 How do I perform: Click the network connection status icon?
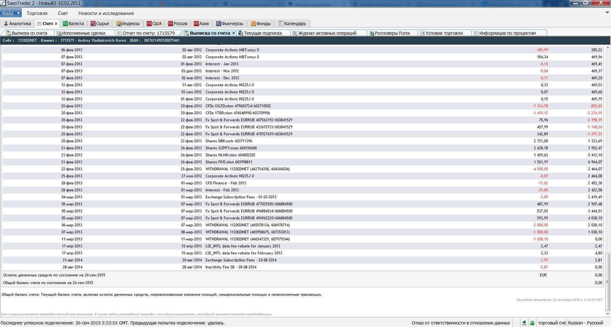point(524,323)
